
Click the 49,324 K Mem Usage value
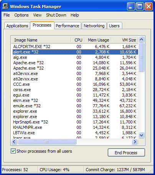[101, 100]
